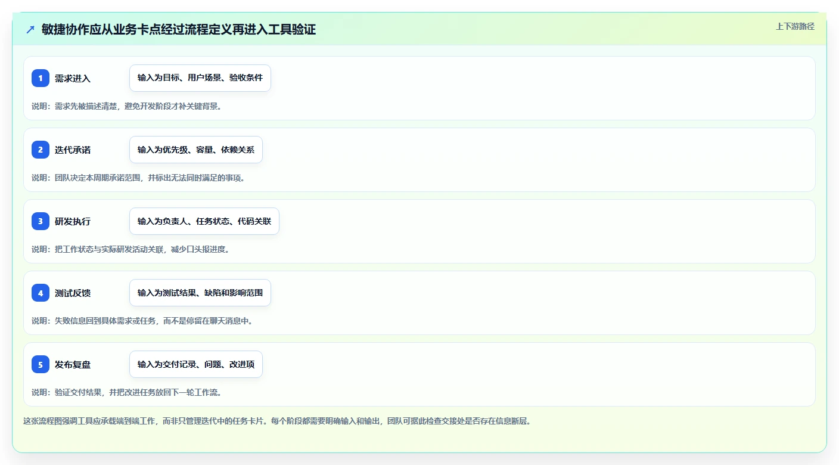Click the step 2 number badge
This screenshot has height=465, width=839.
(x=41, y=150)
